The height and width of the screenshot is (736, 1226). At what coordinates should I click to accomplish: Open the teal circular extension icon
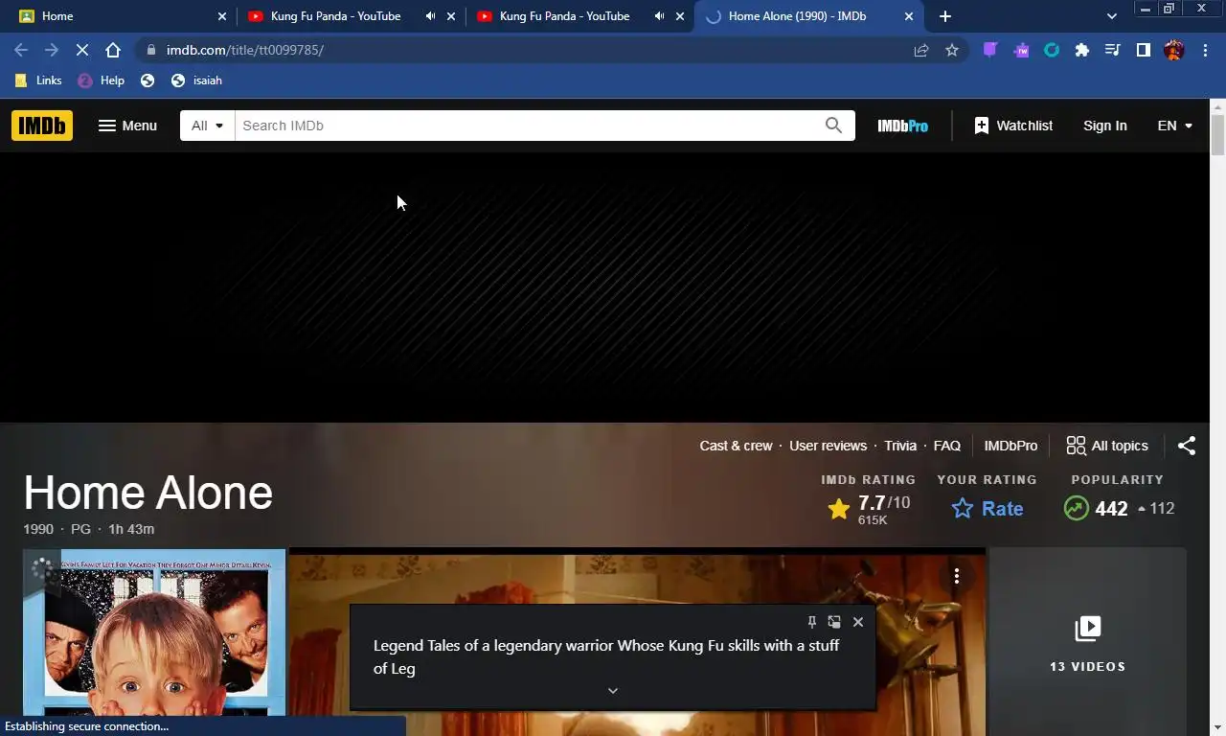(x=1052, y=50)
